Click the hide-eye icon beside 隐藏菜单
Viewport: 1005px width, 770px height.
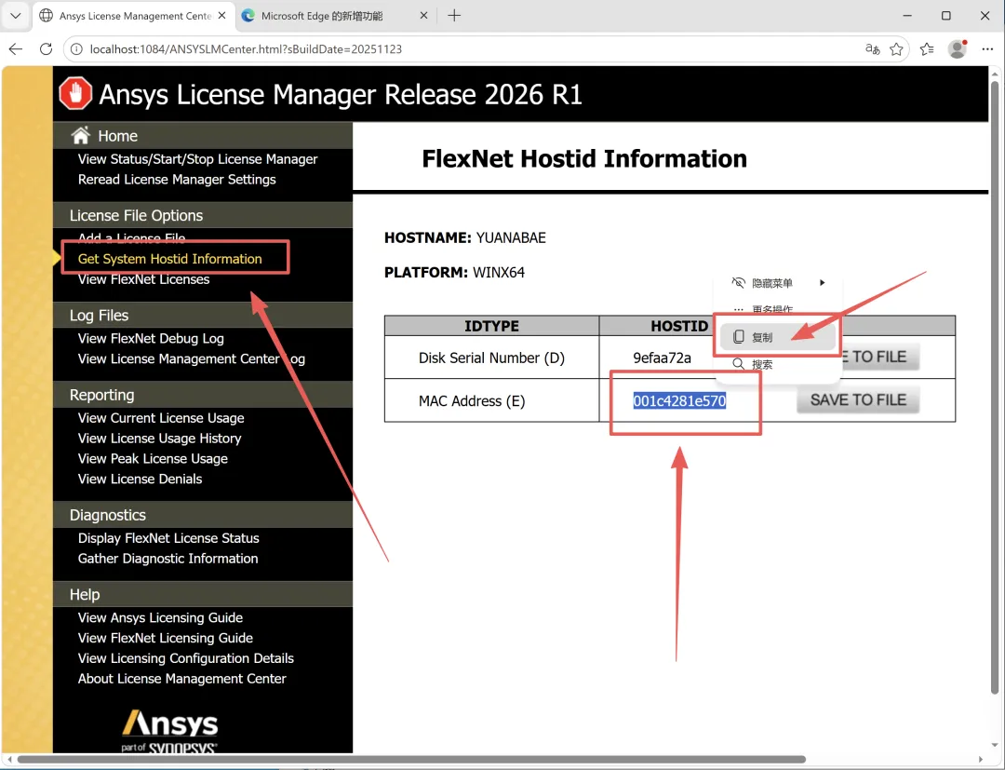click(738, 283)
